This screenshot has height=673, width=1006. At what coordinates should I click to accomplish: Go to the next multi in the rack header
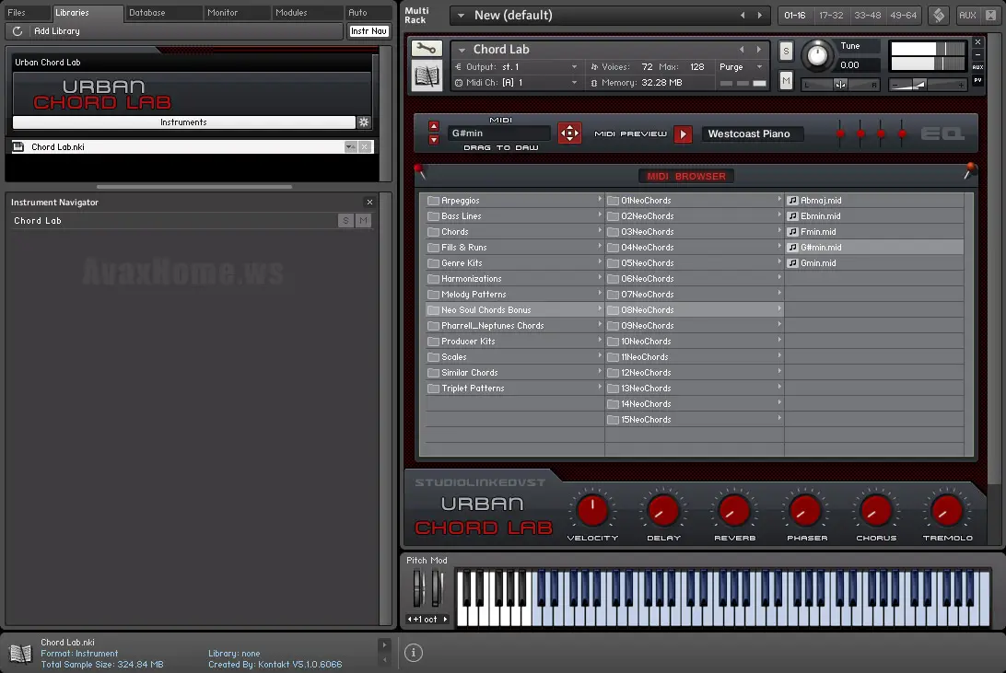(760, 15)
